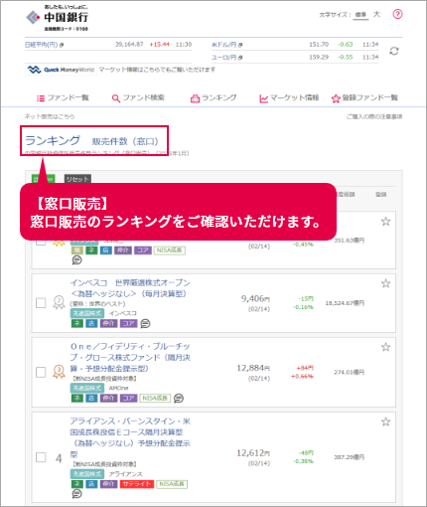The width and height of the screenshot is (427, 507).
Task: Open the Quick Money World banner
Action: pyautogui.click(x=61, y=70)
